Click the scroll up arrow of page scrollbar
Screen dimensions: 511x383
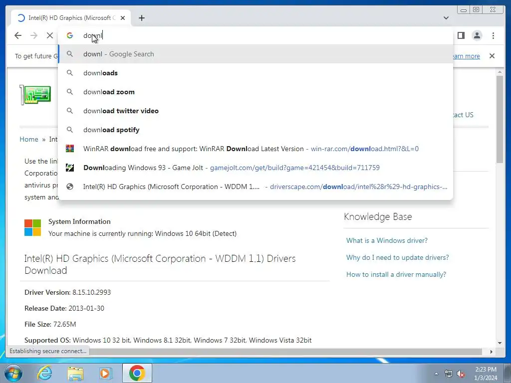click(x=500, y=72)
